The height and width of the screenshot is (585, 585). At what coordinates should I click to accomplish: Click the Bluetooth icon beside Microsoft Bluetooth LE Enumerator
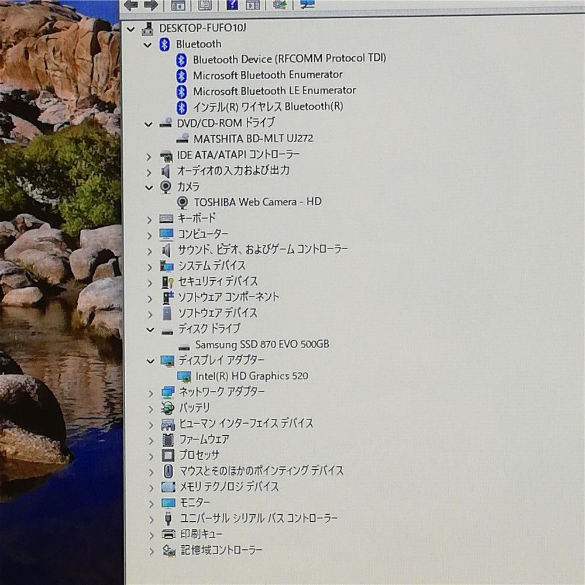click(x=181, y=90)
